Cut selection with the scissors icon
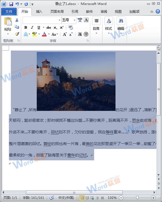 coord(17,20)
